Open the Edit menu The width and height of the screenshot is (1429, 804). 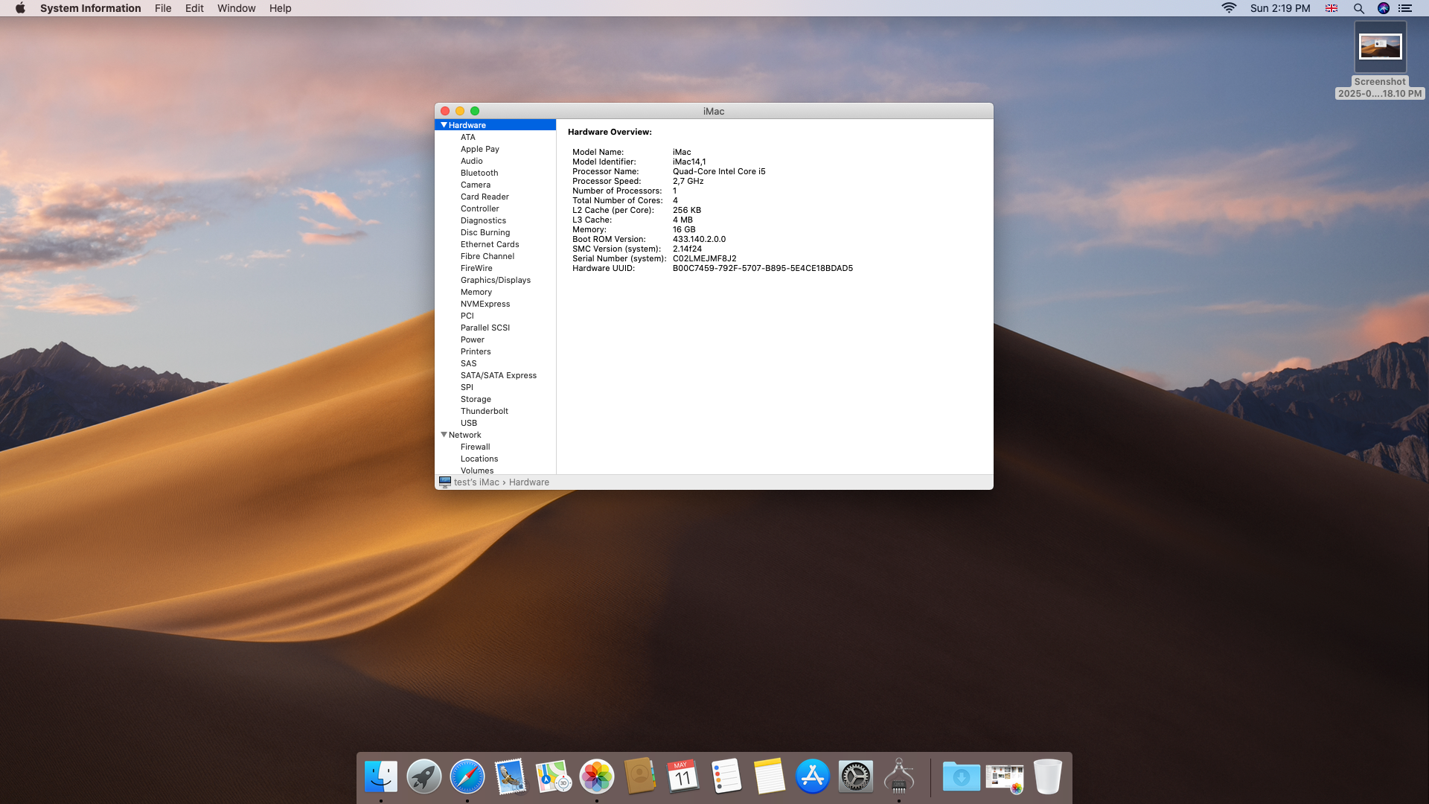point(194,8)
